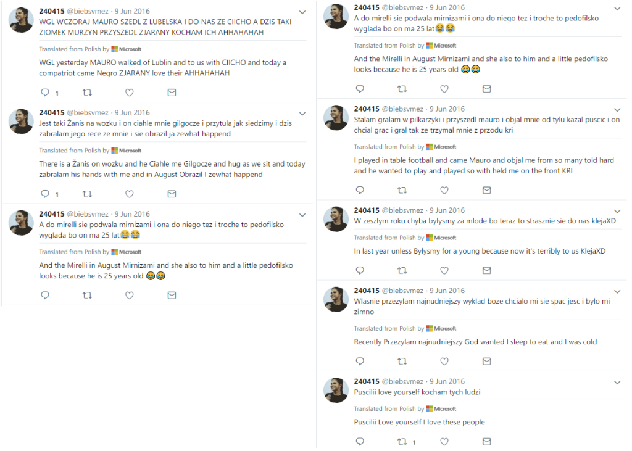Click envelope icon under "WGL WCZORAJ MAURO" tweet
The width and height of the screenshot is (632, 451).
click(172, 93)
